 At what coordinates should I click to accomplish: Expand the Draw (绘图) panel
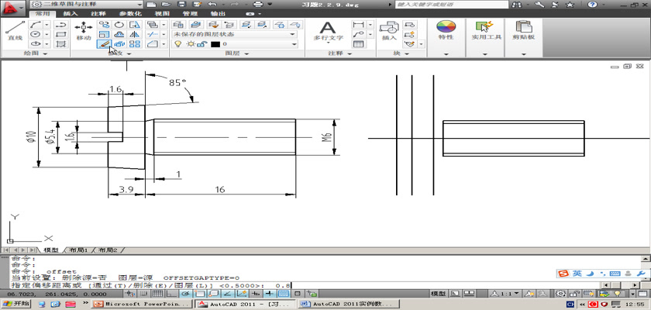[36, 53]
